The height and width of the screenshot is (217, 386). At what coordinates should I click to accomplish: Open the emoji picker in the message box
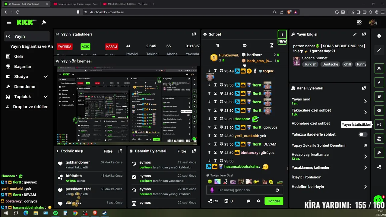coord(277,190)
